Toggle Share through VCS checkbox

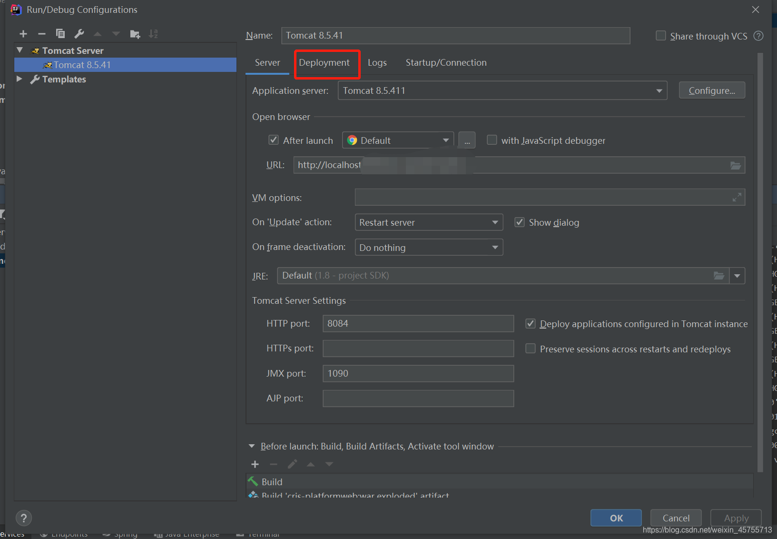pyautogui.click(x=661, y=36)
